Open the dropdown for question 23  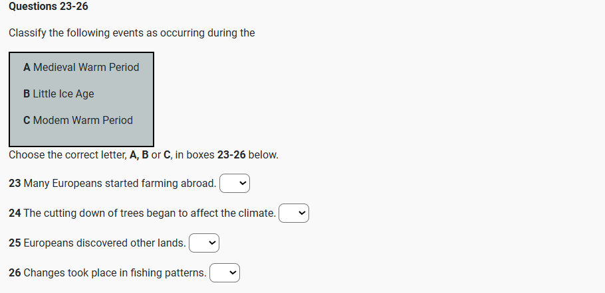(235, 183)
